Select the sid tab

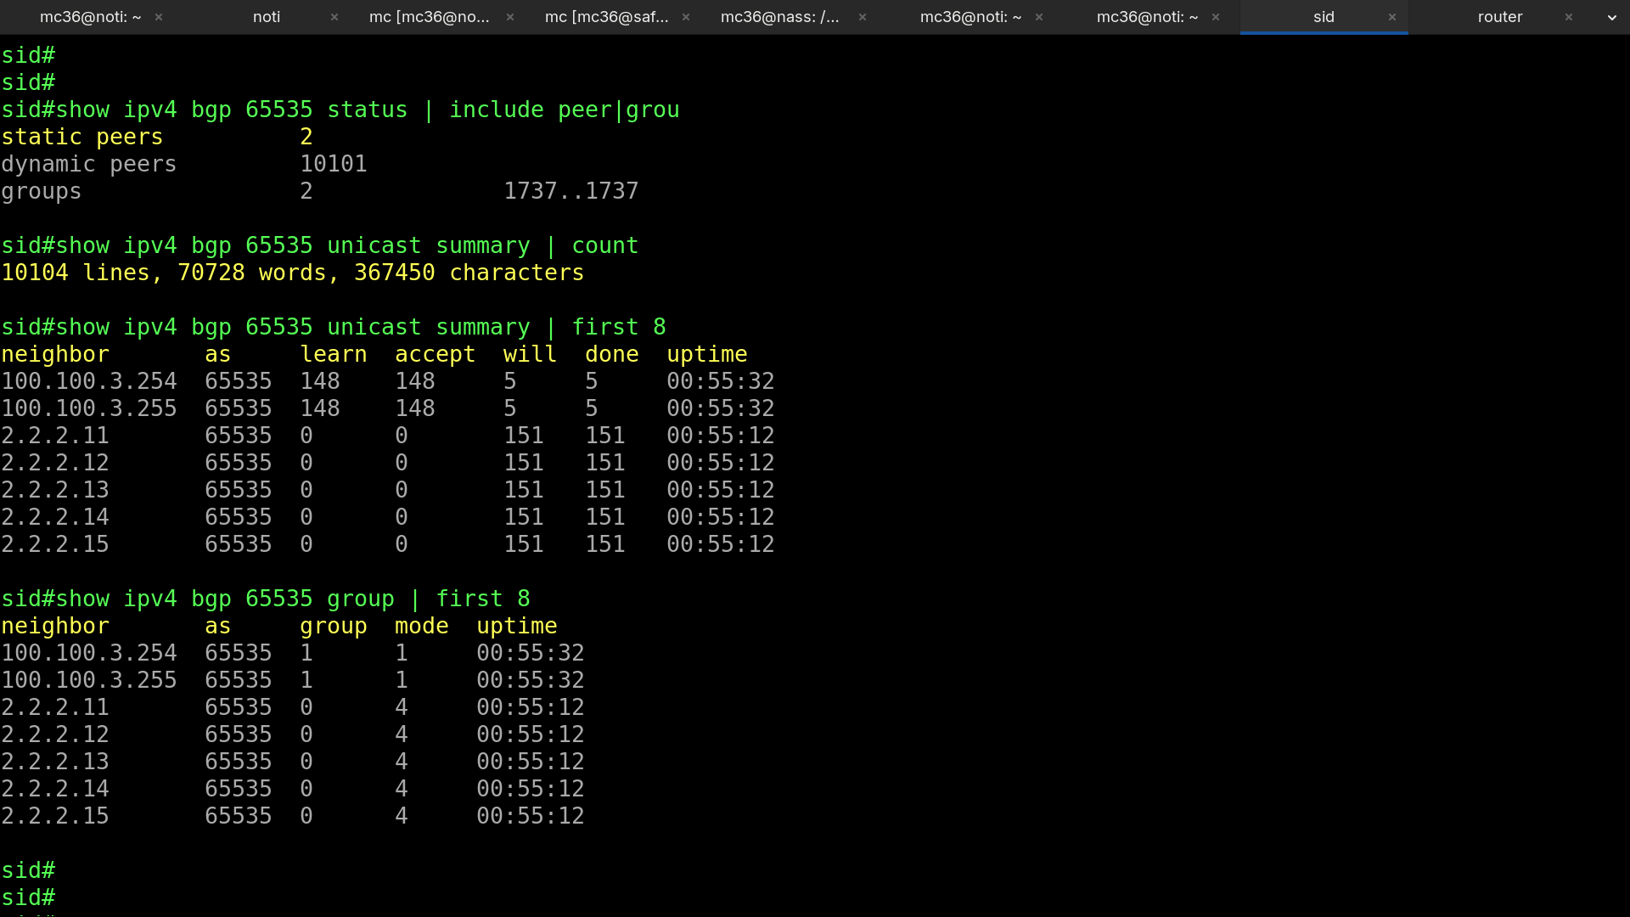point(1324,17)
